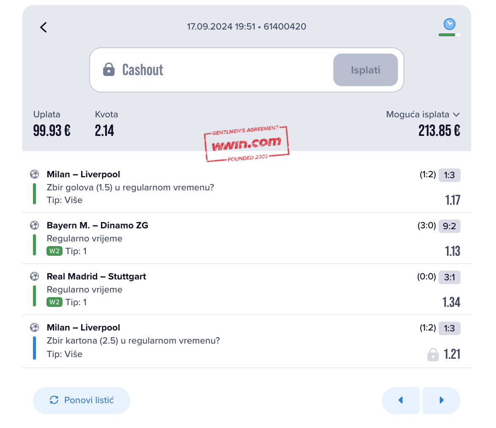Click the grey lock icon next to odds 1.21
The width and height of the screenshot is (496, 428).
click(x=433, y=355)
